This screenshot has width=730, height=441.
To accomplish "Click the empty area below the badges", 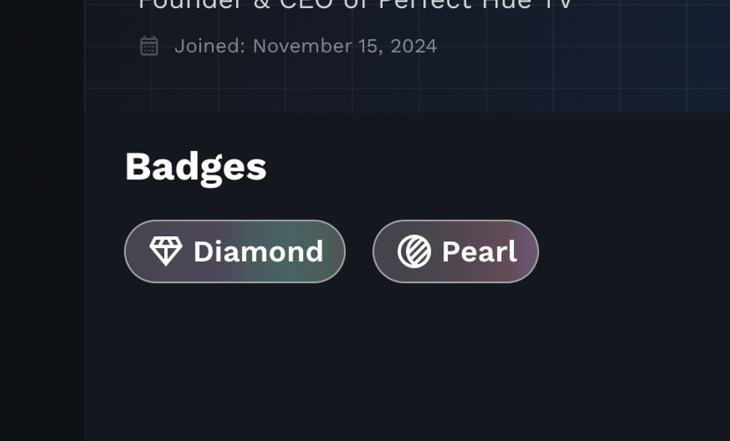I will click(x=383, y=357).
